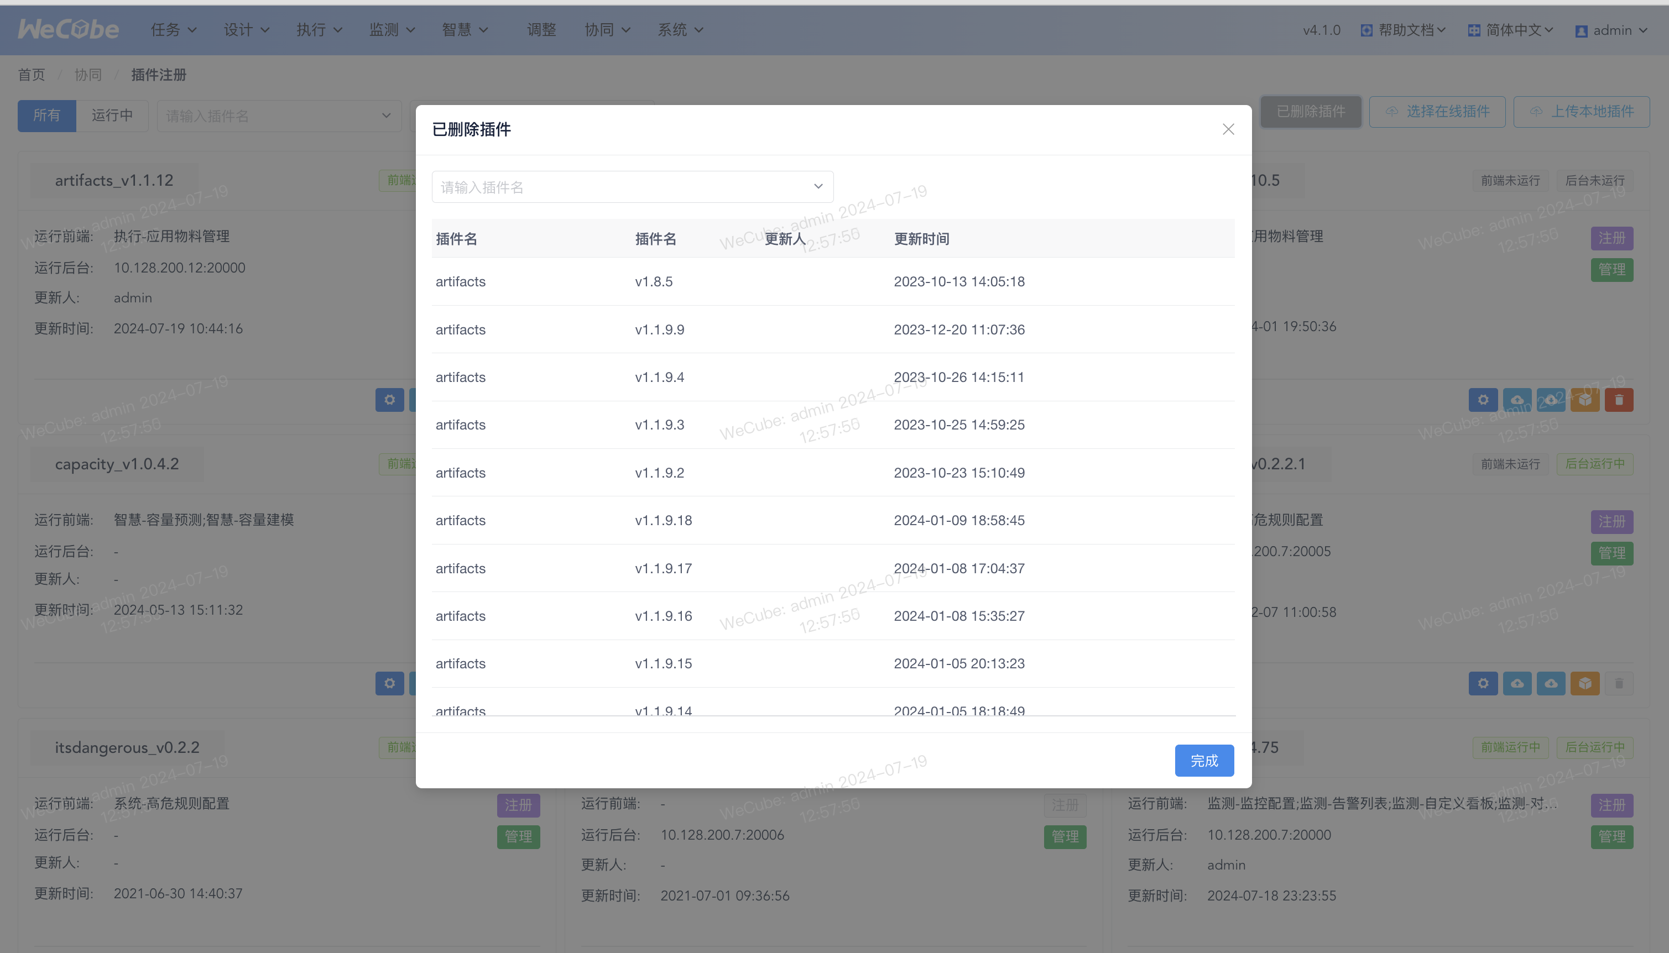Viewport: 1669px width, 953px height.
Task: Open the 帮助文档 dropdown
Action: tap(1403, 30)
